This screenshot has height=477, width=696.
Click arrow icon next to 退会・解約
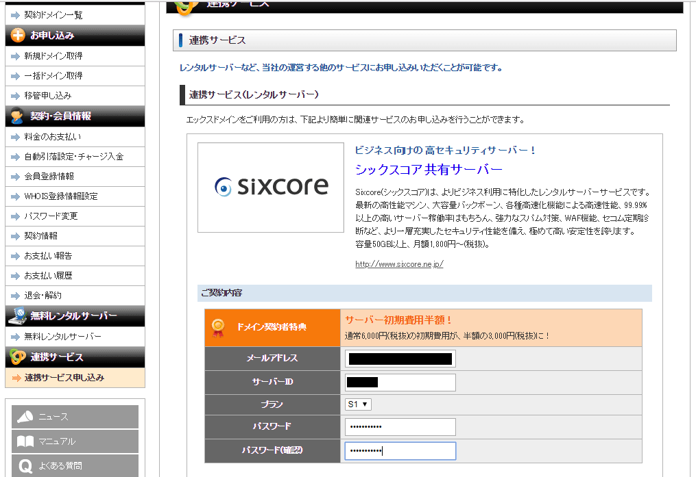16,296
